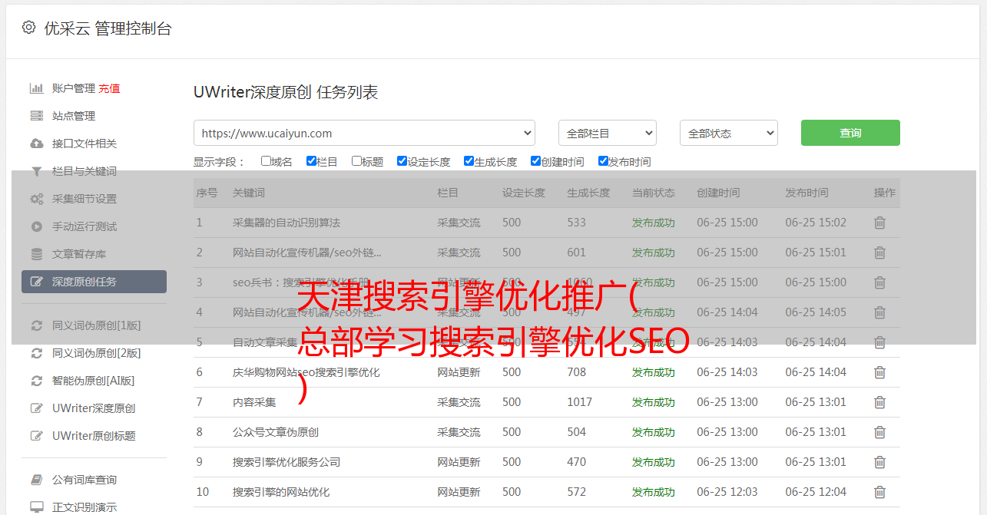Image resolution: width=987 pixels, height=515 pixels.
Task: Click the edit icon for UWriter深度原创
Action: (x=36, y=408)
